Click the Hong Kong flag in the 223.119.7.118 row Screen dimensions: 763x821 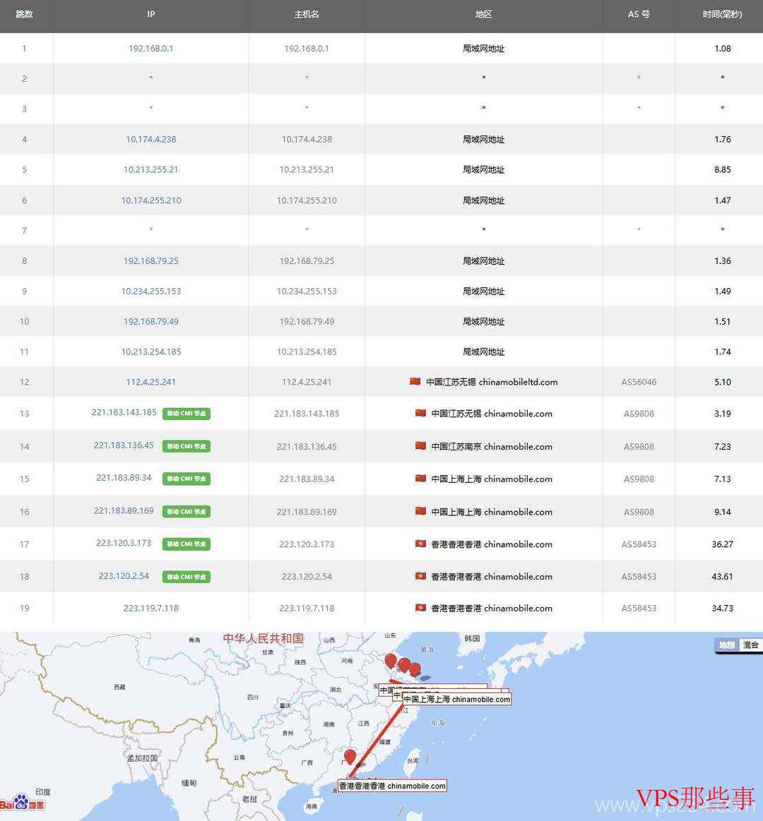tap(420, 607)
